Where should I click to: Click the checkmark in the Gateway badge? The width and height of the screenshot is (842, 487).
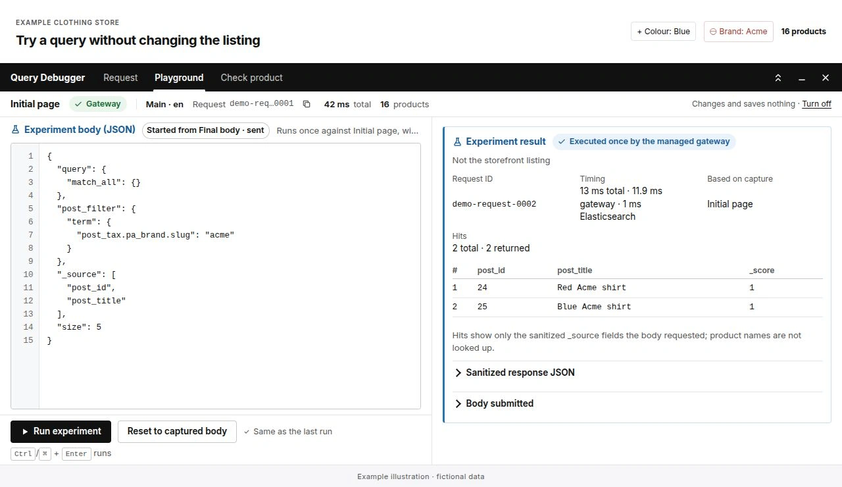(78, 104)
